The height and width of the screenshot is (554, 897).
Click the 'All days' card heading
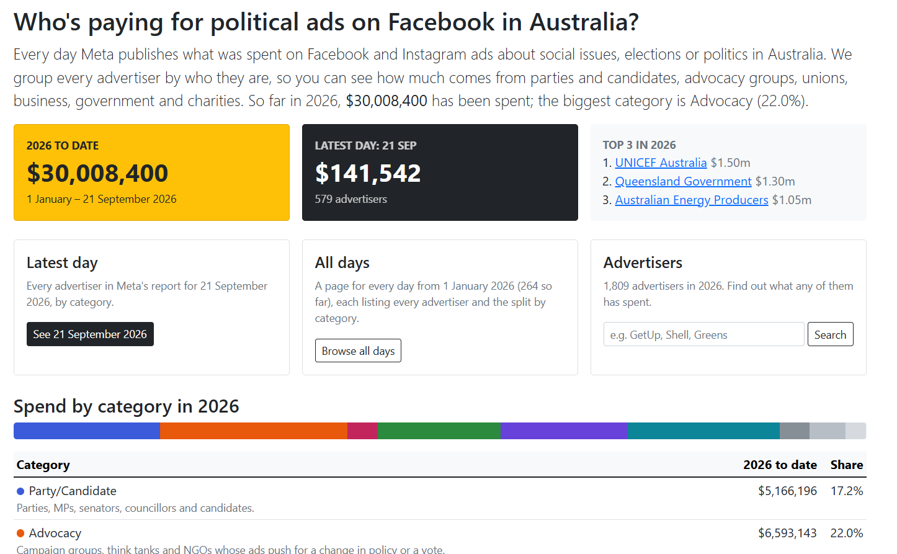342,263
